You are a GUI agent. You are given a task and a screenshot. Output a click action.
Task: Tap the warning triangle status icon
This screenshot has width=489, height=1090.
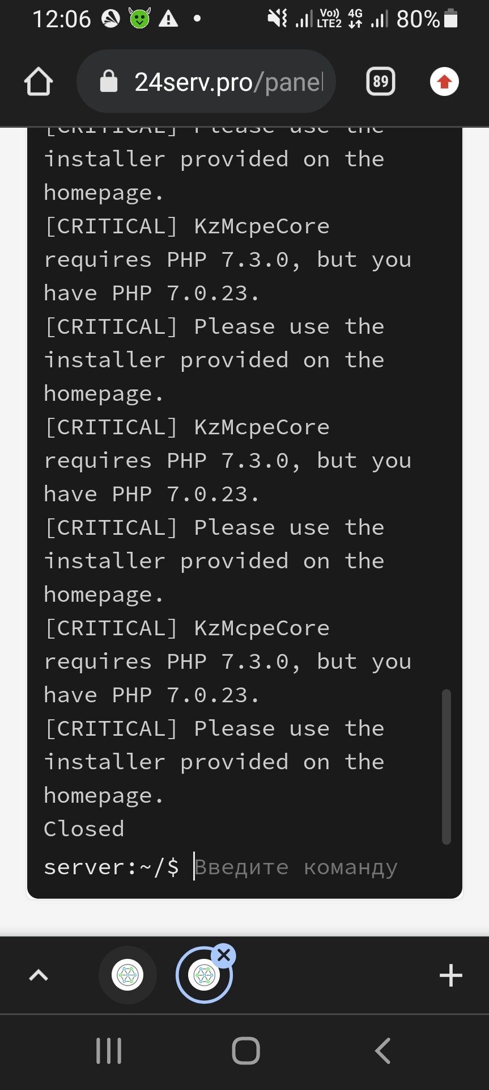(x=168, y=19)
